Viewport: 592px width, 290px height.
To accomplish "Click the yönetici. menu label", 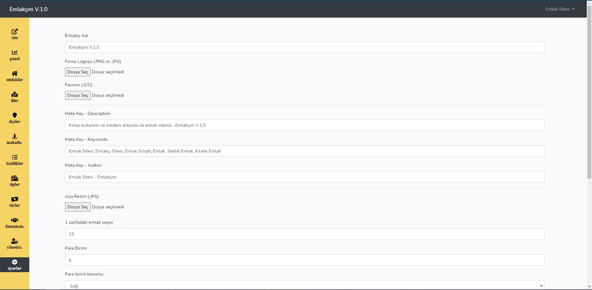I will [x=14, y=247].
